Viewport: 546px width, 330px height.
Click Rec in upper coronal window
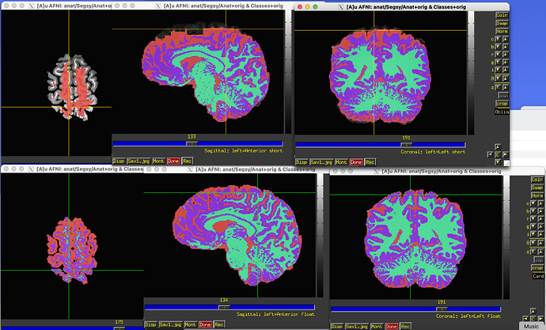click(x=370, y=162)
